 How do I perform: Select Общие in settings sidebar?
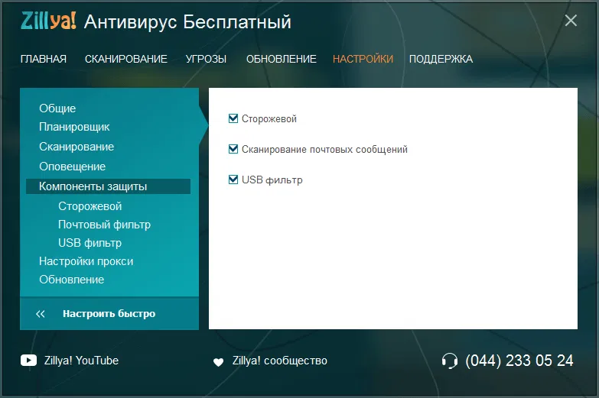57,108
